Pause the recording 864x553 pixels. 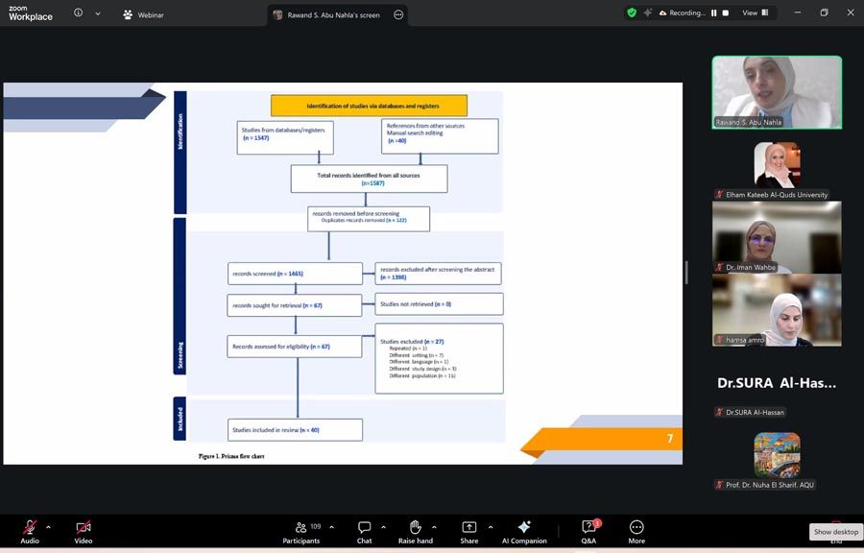(x=713, y=13)
